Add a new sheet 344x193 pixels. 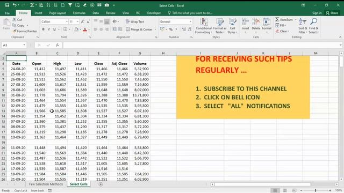(x=101, y=184)
